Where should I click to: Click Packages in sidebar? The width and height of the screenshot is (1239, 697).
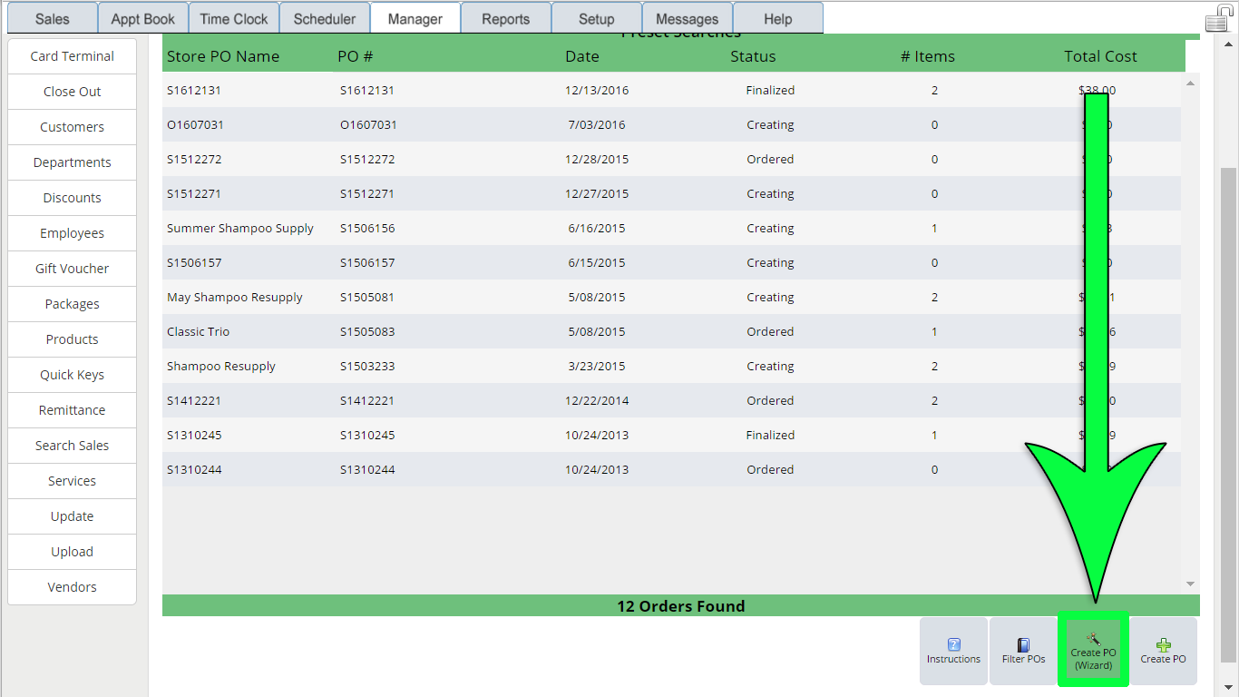(72, 304)
